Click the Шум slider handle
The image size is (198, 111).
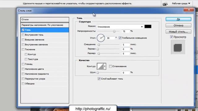click(x=98, y=73)
